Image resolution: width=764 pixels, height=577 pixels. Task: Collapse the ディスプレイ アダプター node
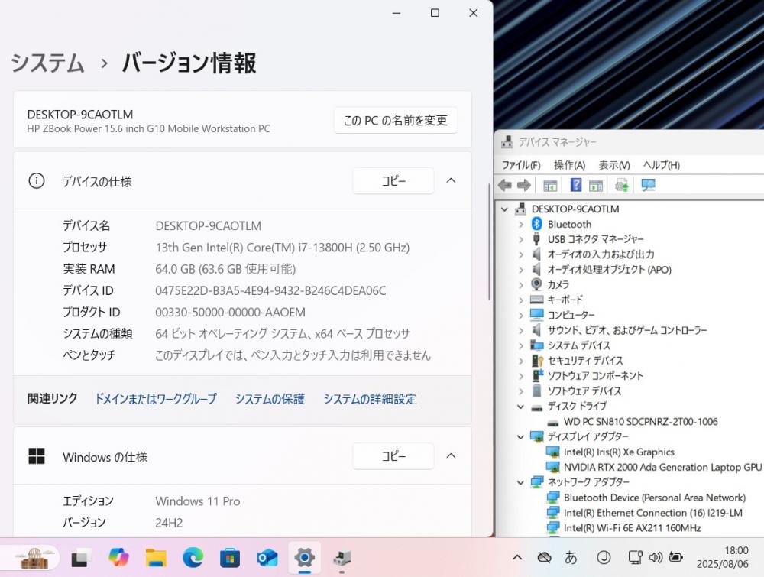point(521,436)
